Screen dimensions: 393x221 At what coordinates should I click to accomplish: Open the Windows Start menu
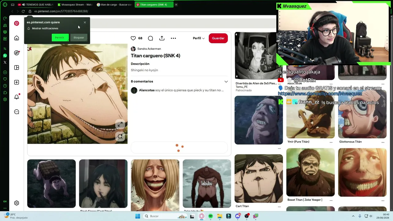(138, 216)
